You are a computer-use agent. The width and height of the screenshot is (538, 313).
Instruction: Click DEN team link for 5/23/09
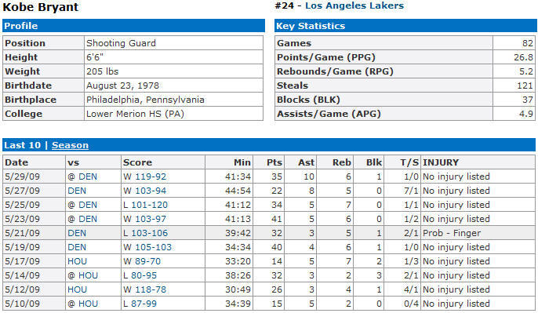coord(88,219)
